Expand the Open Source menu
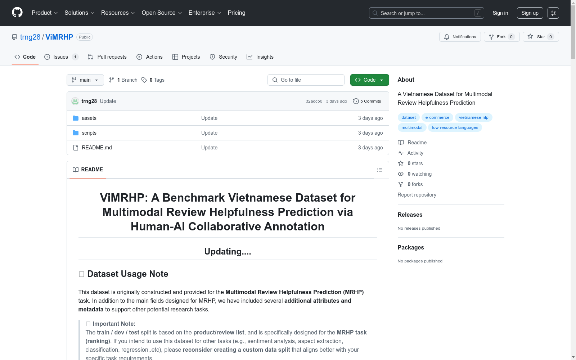The height and width of the screenshot is (360, 576). (x=162, y=13)
